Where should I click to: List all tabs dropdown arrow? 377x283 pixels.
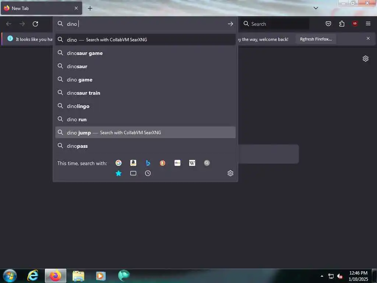coord(316,8)
